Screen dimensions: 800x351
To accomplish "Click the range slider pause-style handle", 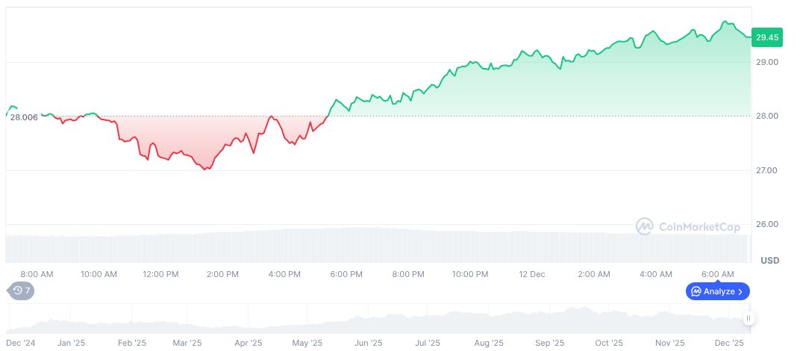I will point(748,319).
